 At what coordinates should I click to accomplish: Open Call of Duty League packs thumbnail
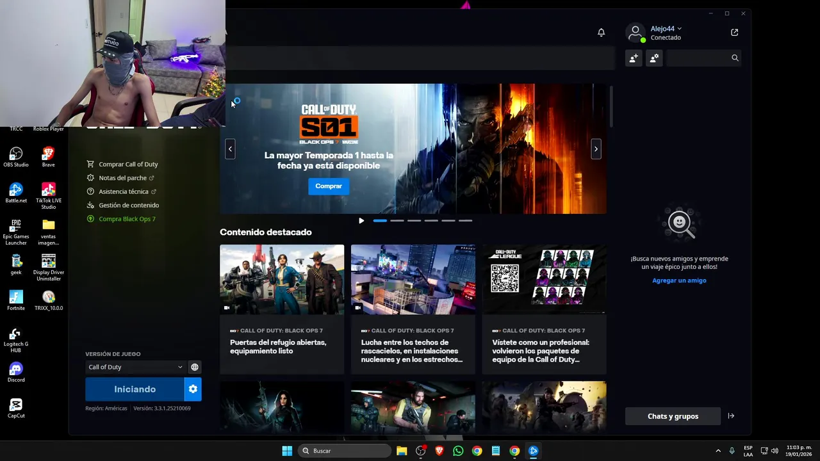tap(544, 279)
